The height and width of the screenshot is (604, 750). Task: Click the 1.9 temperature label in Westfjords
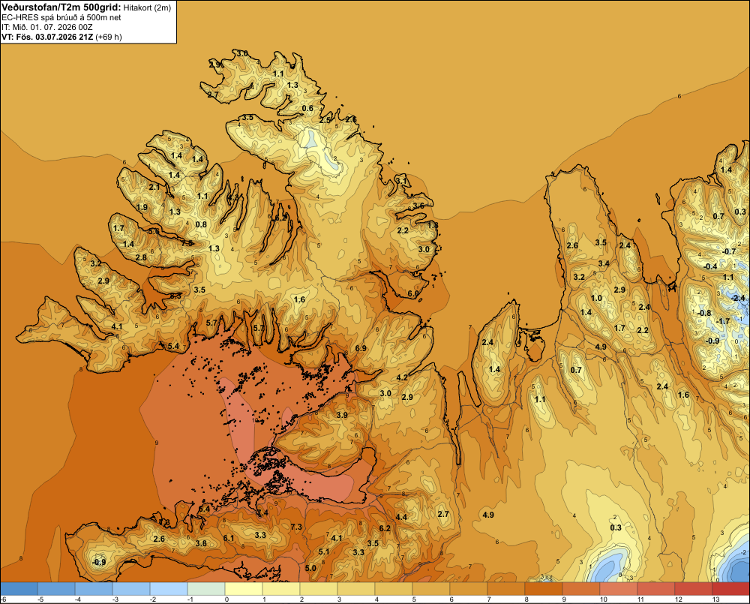pos(142,207)
